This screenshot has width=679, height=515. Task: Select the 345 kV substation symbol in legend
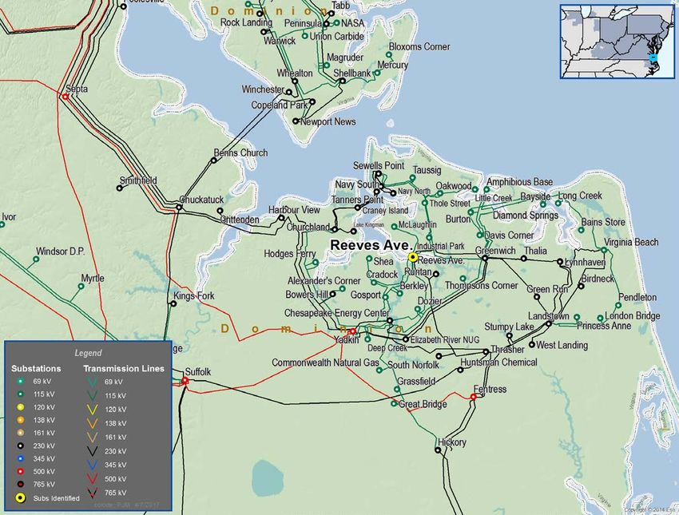point(20,458)
